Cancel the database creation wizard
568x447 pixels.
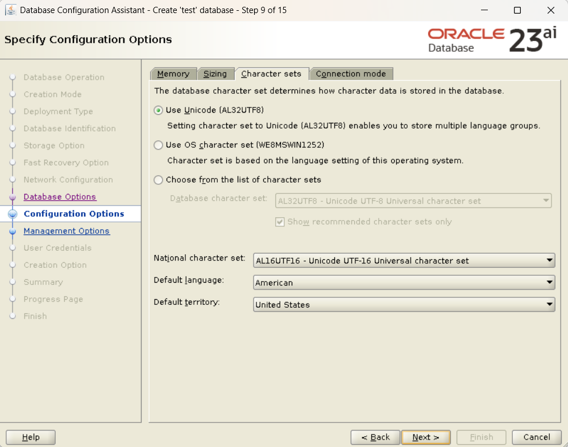pyautogui.click(x=537, y=437)
